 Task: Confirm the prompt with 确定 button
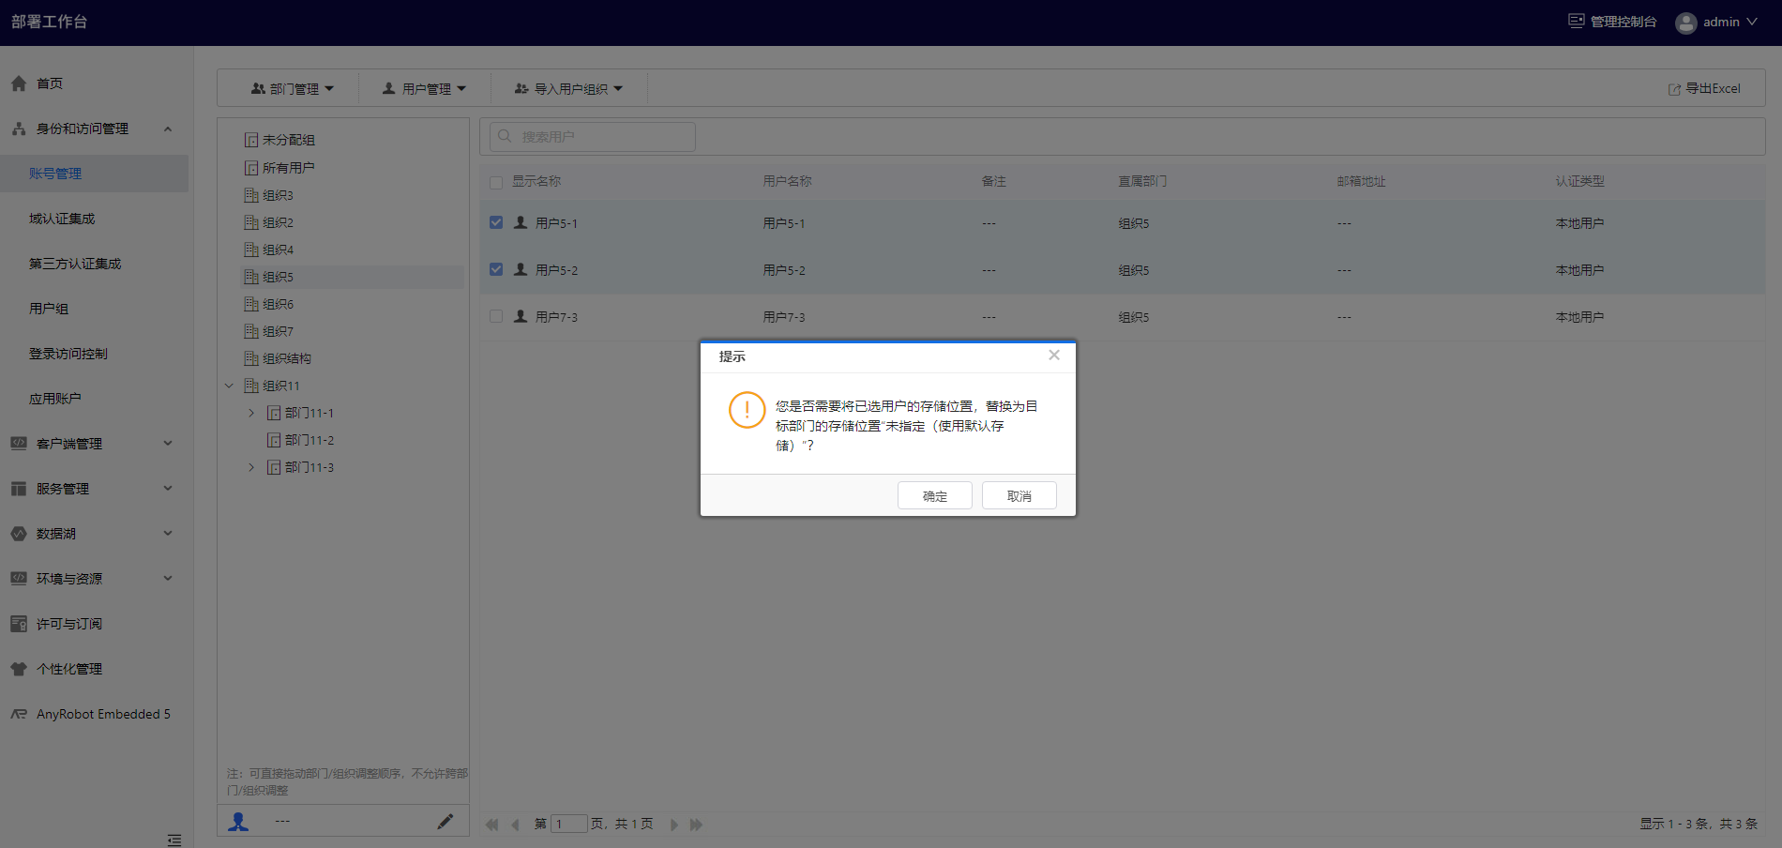[x=934, y=495]
